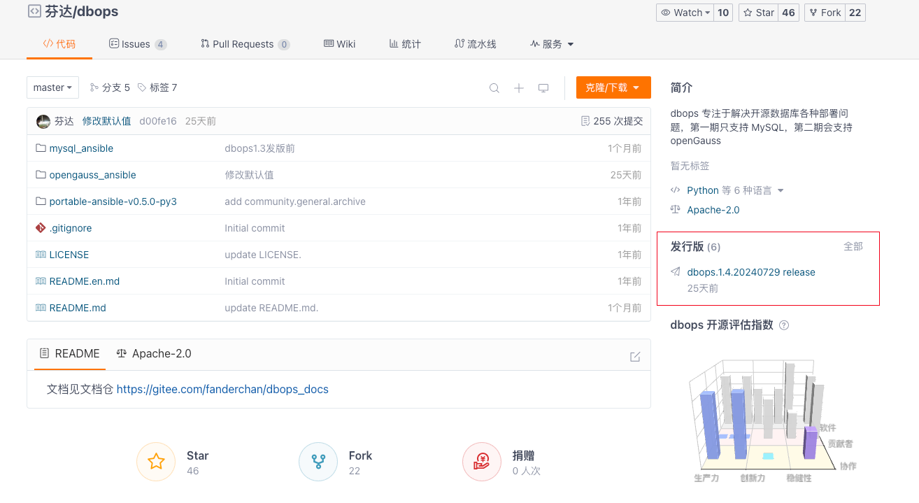The height and width of the screenshot is (503, 919).
Task: Click commit message 修改默认值 in header row
Action: (x=106, y=121)
